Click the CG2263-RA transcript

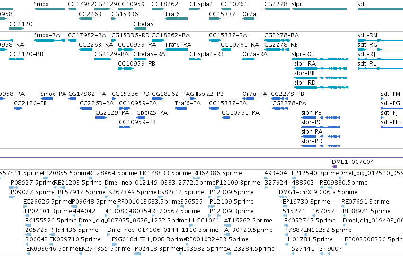pos(86,50)
